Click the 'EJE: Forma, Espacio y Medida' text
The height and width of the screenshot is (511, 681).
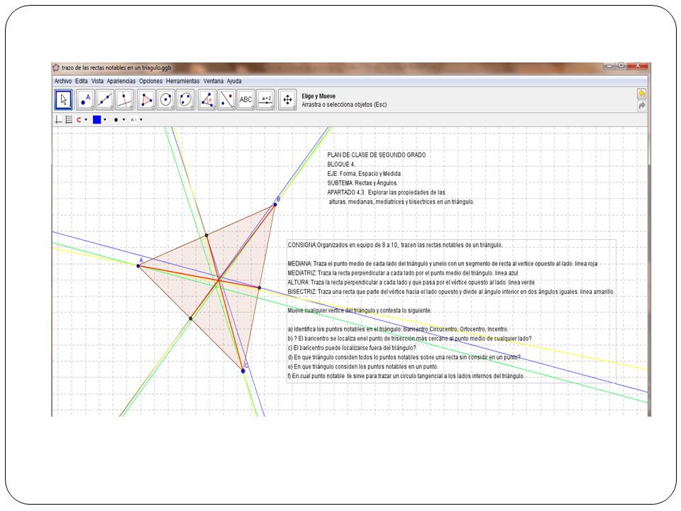pos(364,173)
